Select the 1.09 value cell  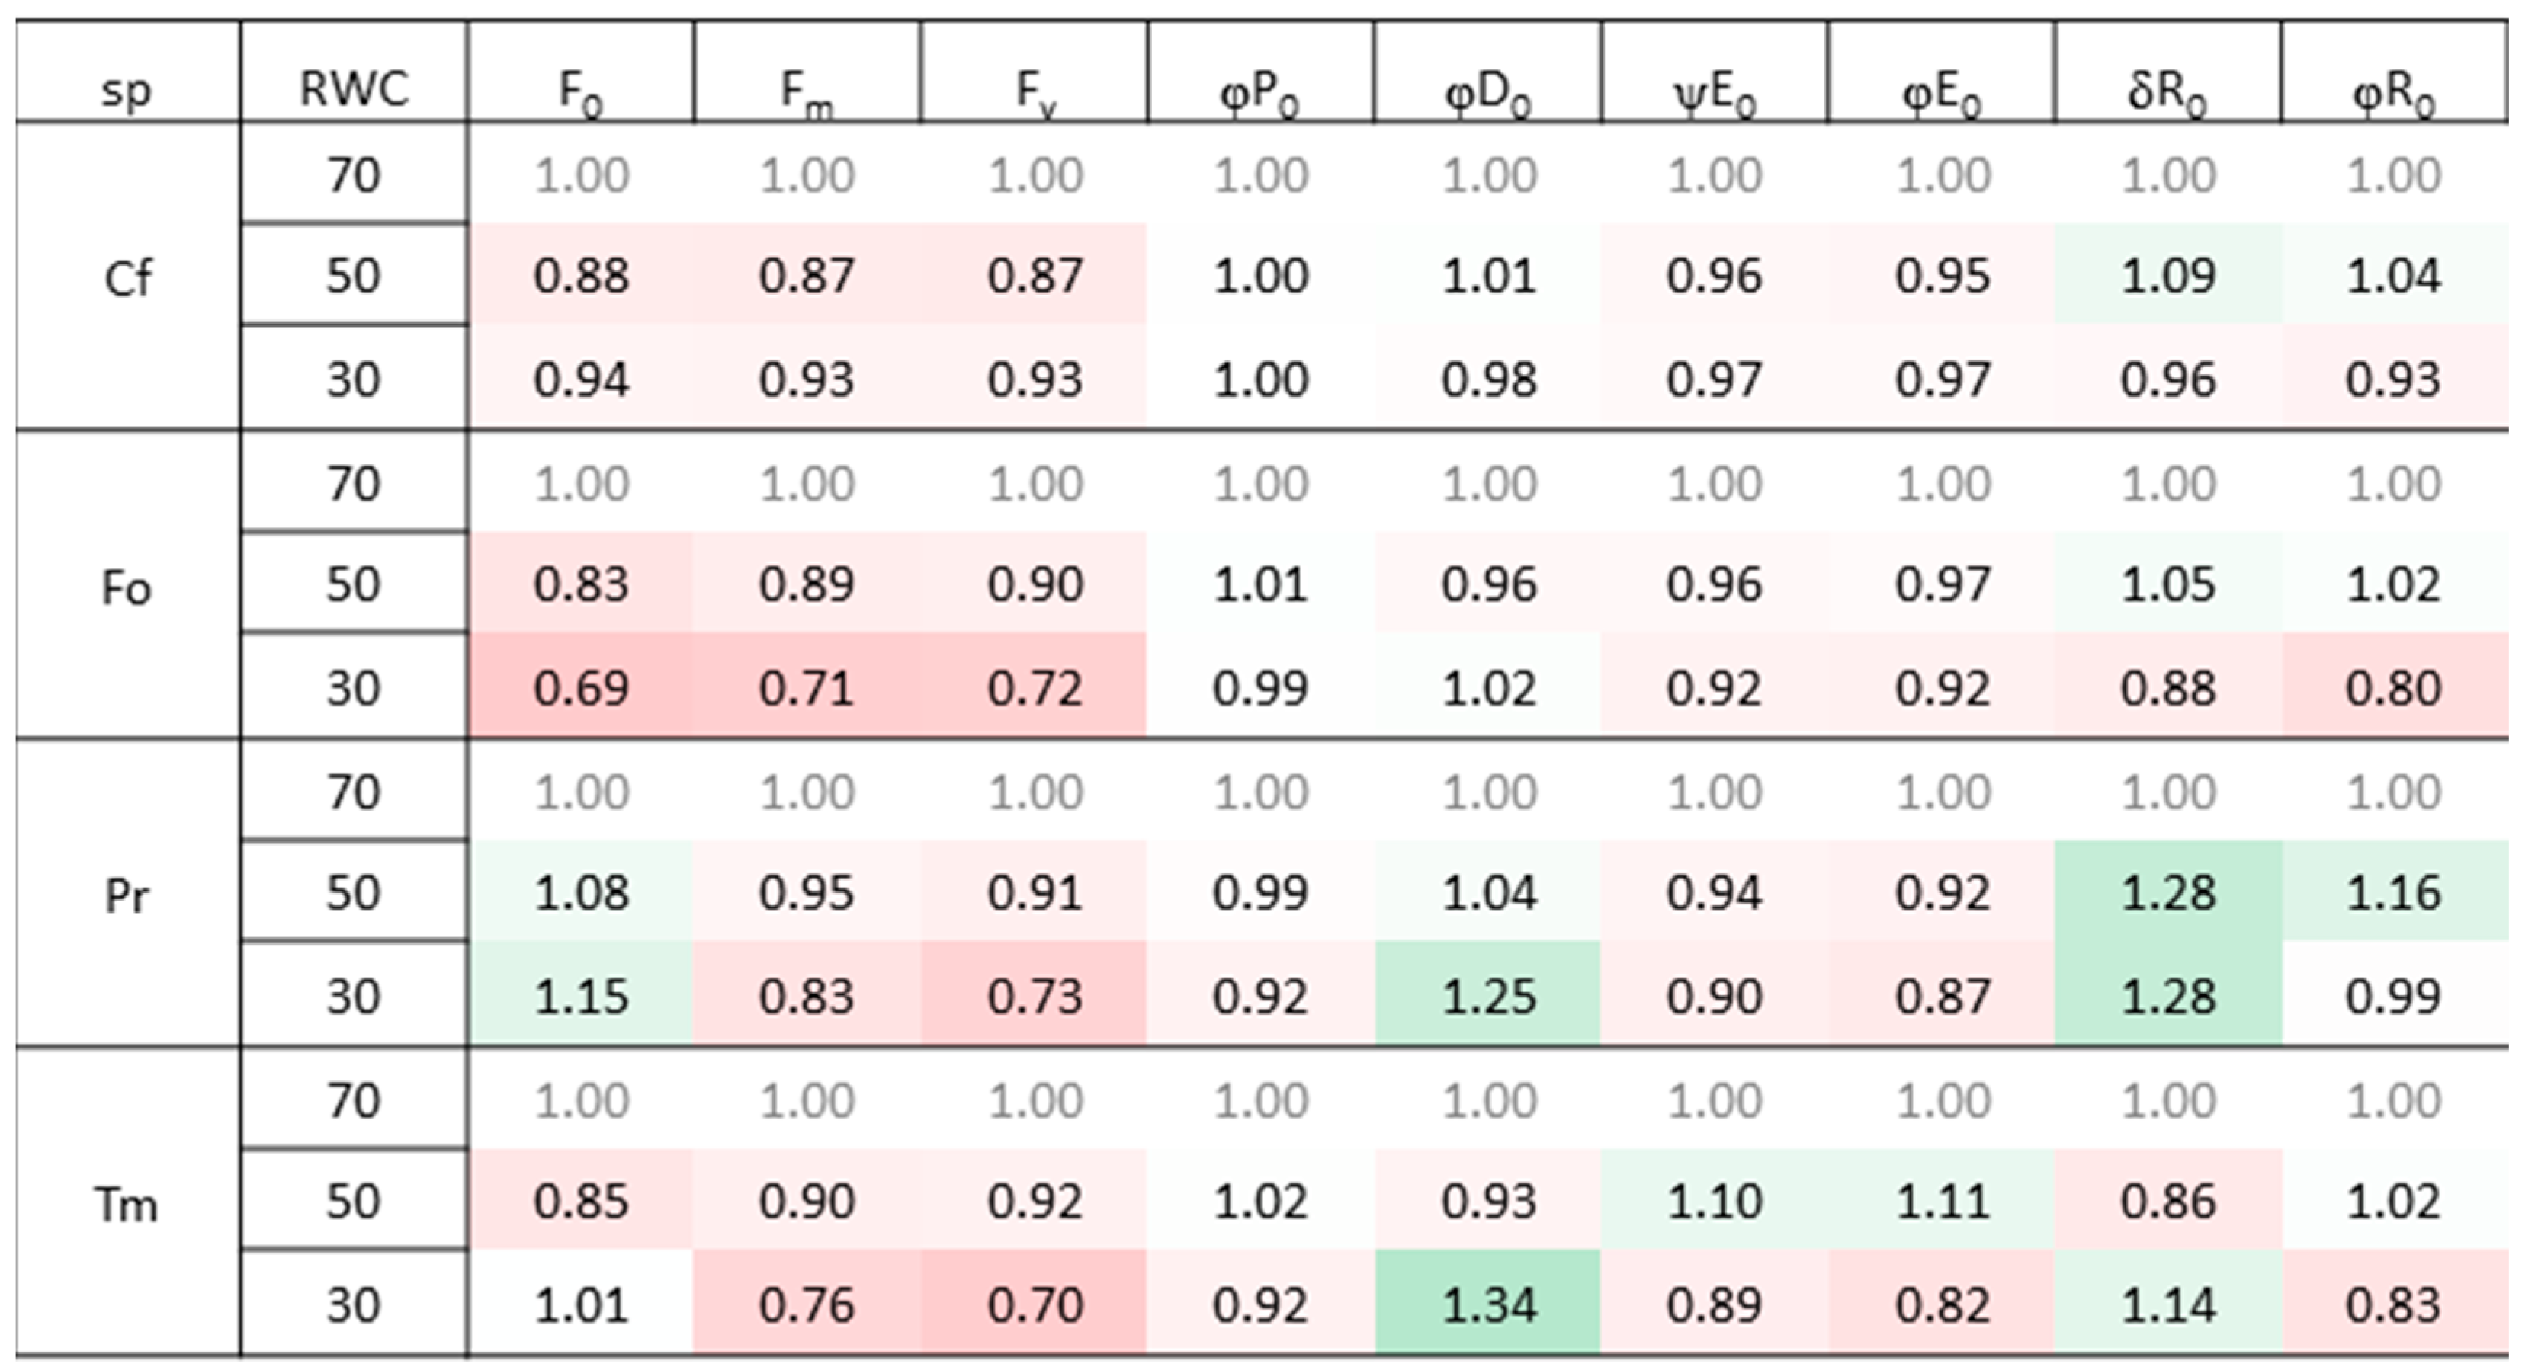click(2167, 276)
